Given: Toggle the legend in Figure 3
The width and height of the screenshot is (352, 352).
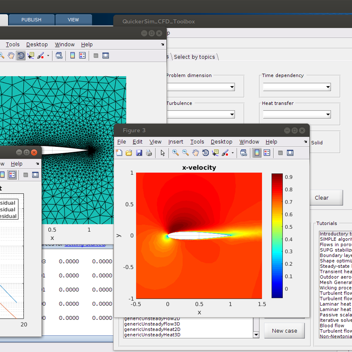Looking at the screenshot, I should click(267, 153).
